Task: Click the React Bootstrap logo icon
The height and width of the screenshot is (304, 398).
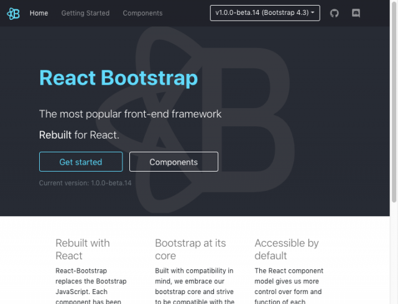Action: [13, 13]
